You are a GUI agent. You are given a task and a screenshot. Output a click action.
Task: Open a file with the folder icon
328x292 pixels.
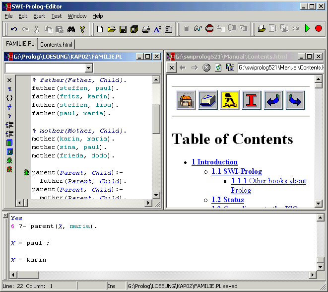tap(112, 29)
